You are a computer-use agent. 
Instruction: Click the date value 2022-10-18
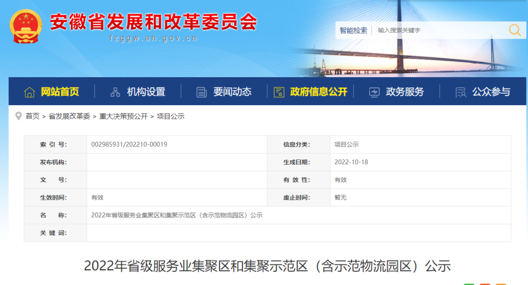351,162
